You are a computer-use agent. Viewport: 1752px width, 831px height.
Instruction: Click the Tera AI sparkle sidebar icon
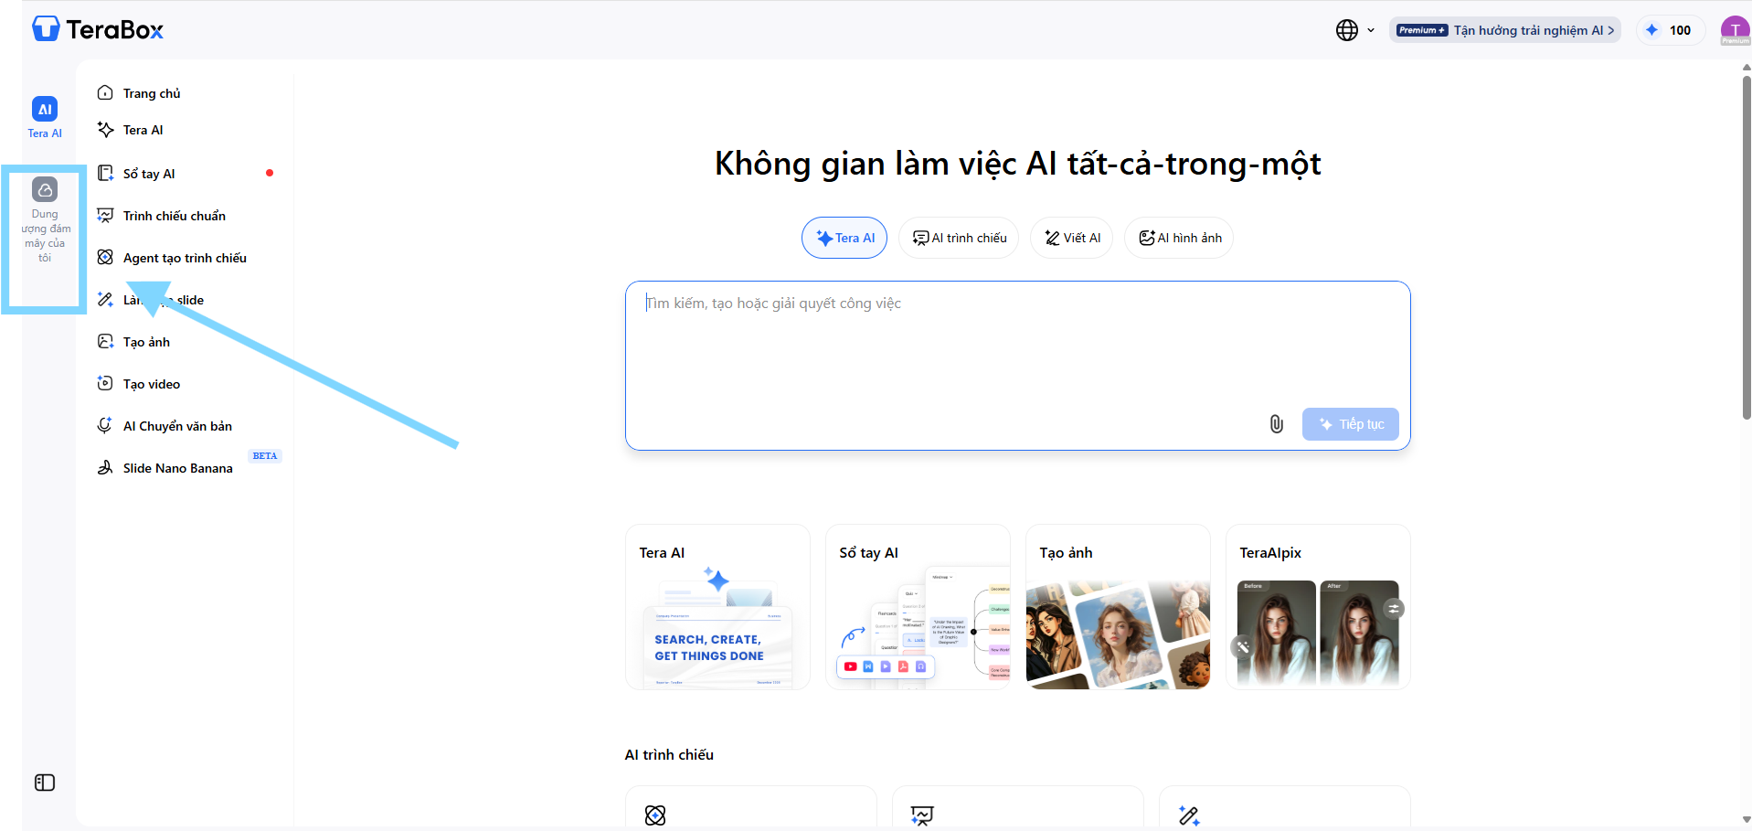(105, 130)
